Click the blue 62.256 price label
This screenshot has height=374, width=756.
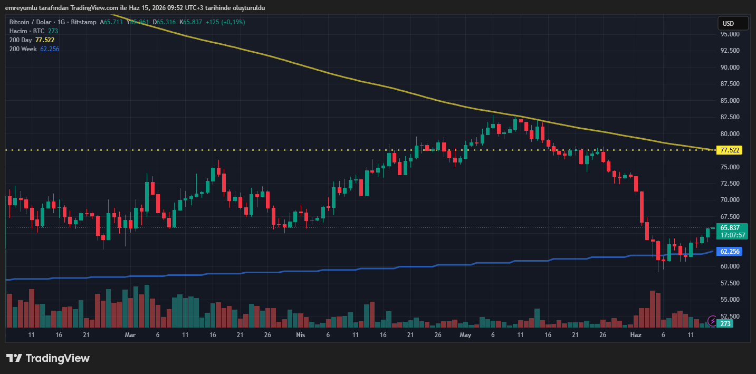730,252
